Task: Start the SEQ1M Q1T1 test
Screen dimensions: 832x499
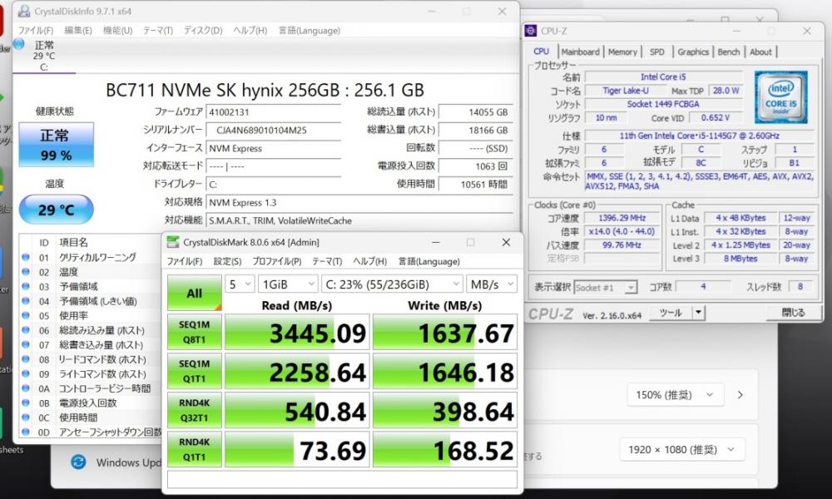Action: click(194, 371)
